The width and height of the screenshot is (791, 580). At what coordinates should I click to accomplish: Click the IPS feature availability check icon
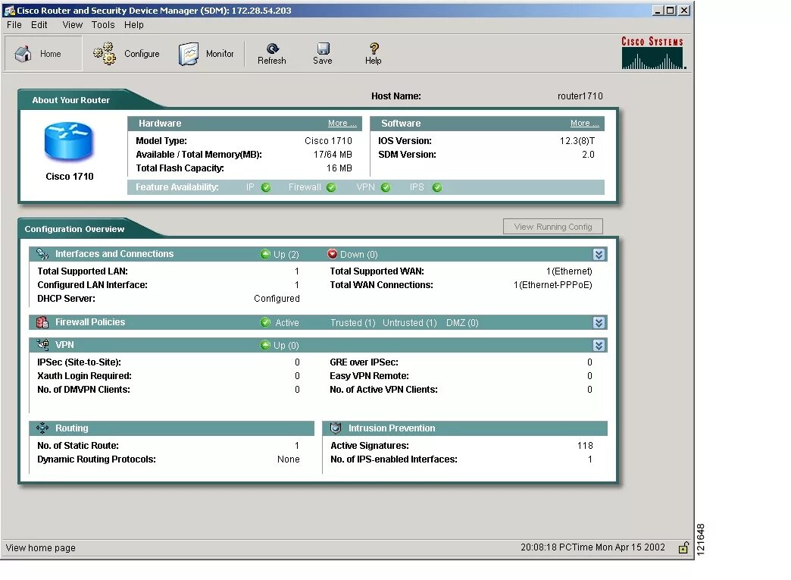point(437,188)
